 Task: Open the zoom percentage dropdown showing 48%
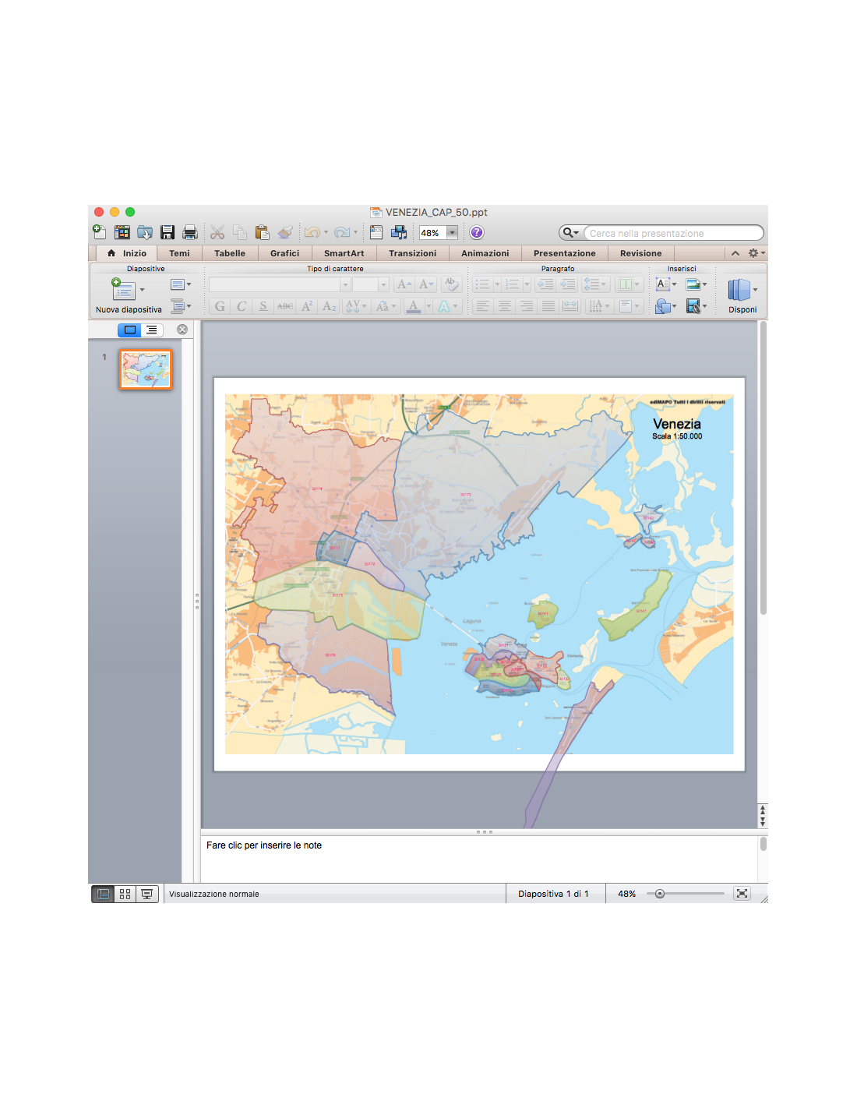click(x=452, y=232)
